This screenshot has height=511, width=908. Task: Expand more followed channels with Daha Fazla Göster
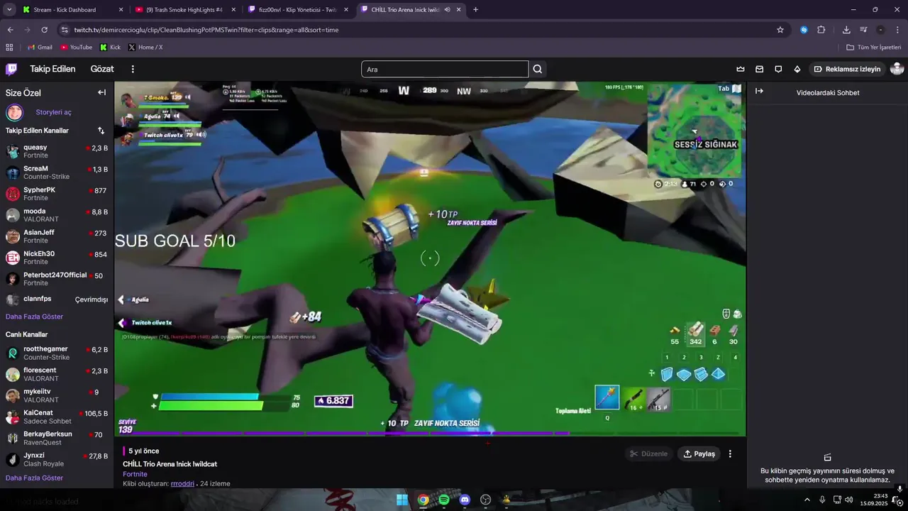34,317
